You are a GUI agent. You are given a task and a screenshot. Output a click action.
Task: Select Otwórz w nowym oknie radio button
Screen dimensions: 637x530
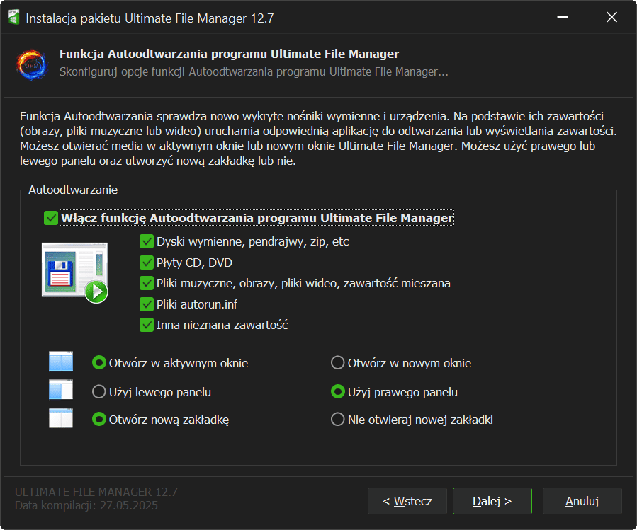click(x=338, y=363)
